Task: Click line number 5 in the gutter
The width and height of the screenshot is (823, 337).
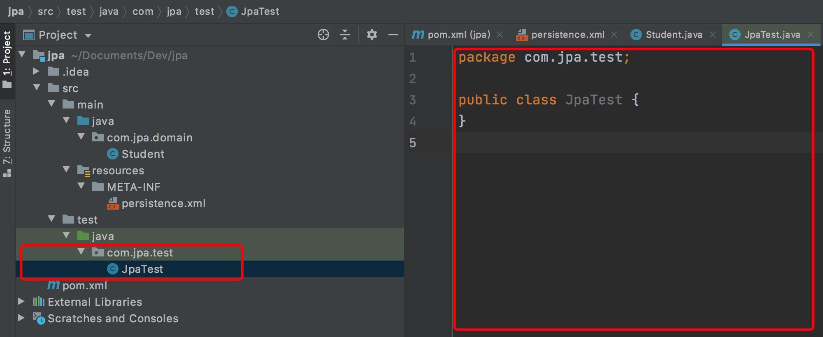Action: tap(413, 143)
